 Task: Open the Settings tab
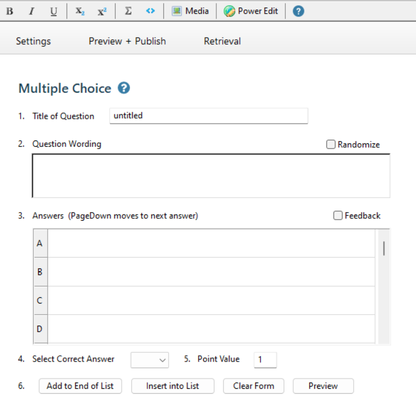(x=33, y=41)
